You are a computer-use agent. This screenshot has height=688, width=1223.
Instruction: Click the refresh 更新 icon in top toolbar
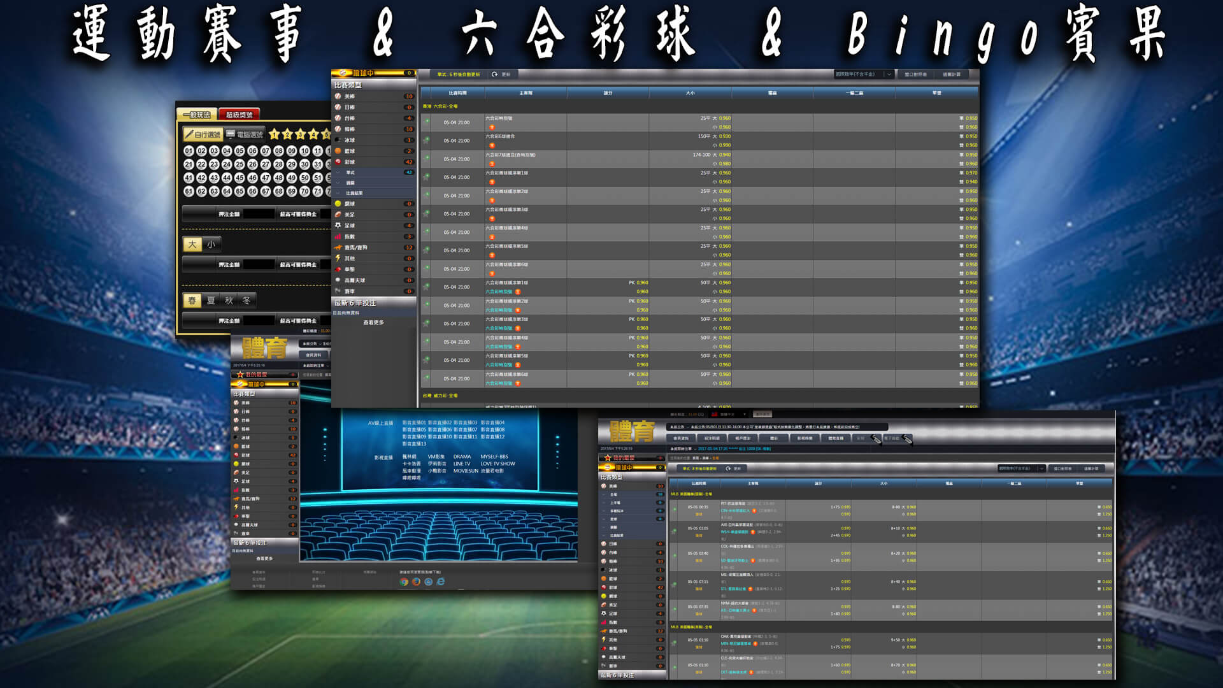point(495,75)
